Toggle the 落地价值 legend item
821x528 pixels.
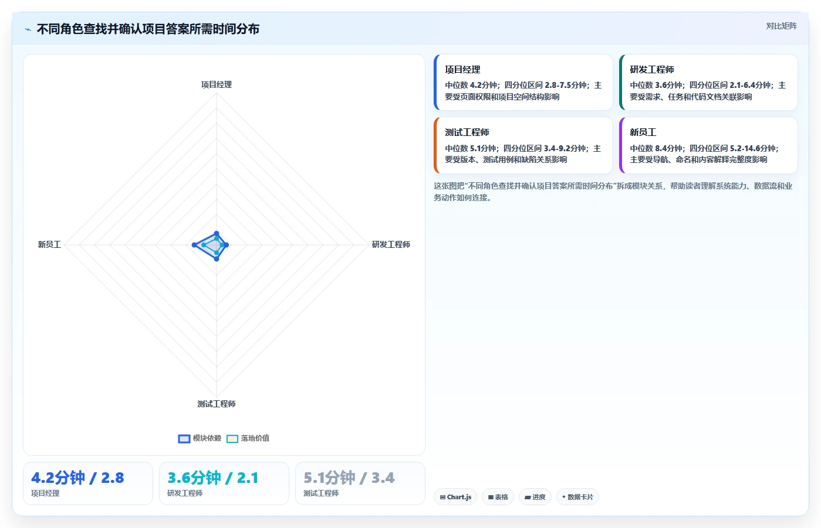coord(248,438)
